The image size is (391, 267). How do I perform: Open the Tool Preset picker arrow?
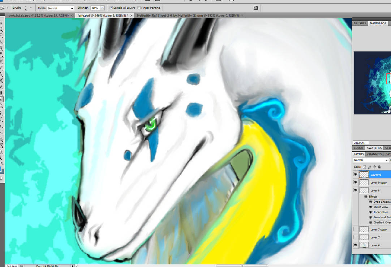7,8
